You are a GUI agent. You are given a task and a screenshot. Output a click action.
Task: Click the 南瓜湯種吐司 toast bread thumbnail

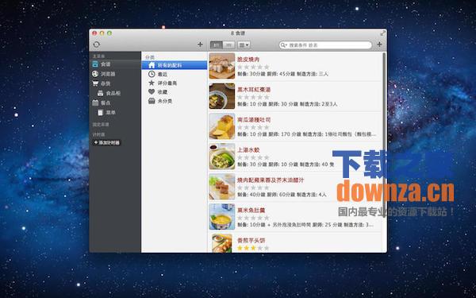(x=222, y=126)
